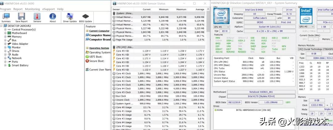The width and height of the screenshot is (333, 130).
Task: Click the Prod. Unit button
Action: pyautogui.click(x=286, y=23)
